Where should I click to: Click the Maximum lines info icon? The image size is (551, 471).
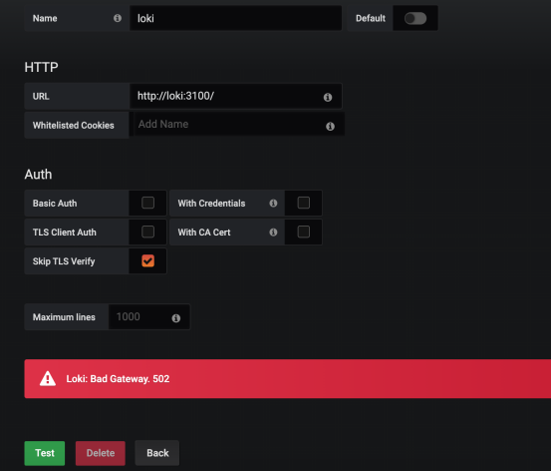[x=176, y=318]
